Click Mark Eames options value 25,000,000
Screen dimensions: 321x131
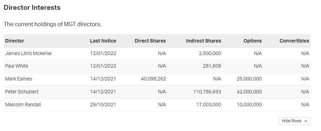249,79
